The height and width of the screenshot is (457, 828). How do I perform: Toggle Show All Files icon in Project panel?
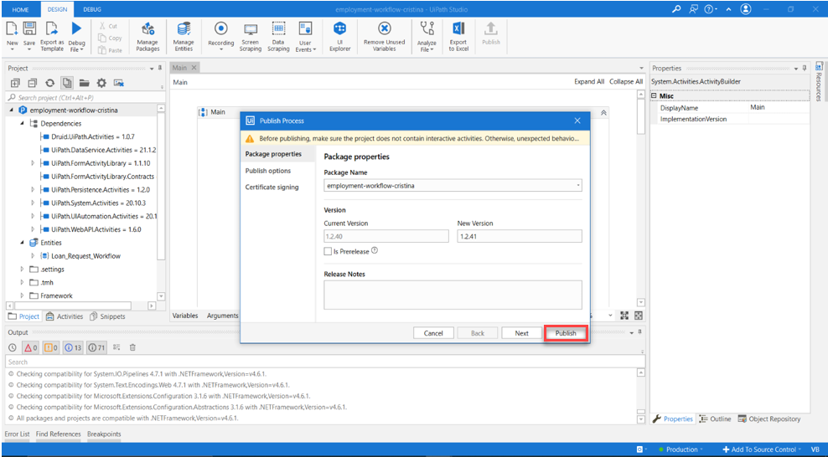(x=66, y=83)
